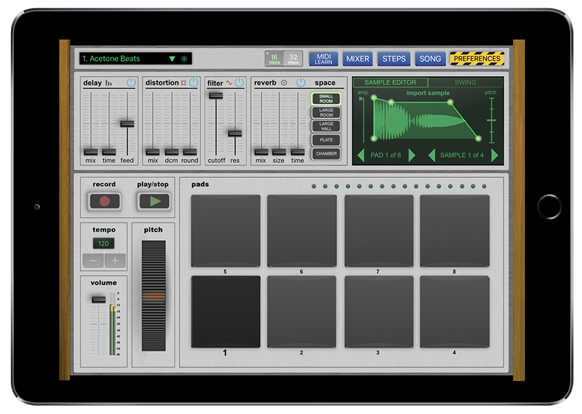Click the distortion type square icon
582x414 pixels.
184,83
